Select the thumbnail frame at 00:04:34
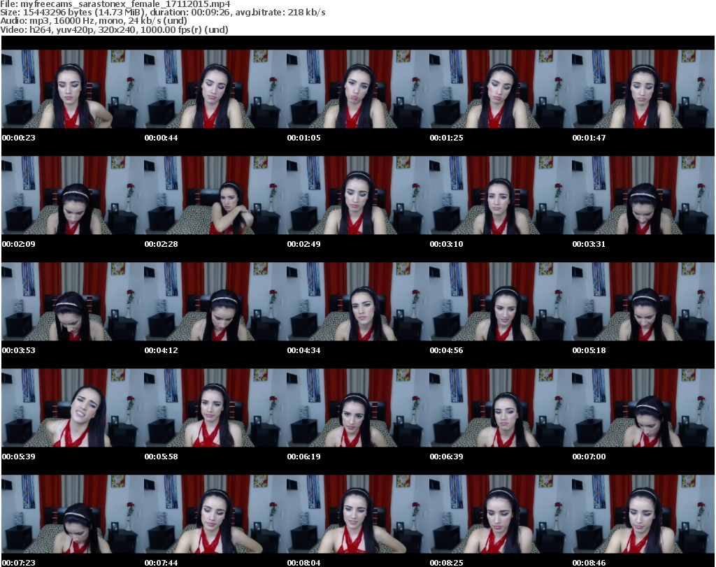 pyautogui.click(x=358, y=301)
